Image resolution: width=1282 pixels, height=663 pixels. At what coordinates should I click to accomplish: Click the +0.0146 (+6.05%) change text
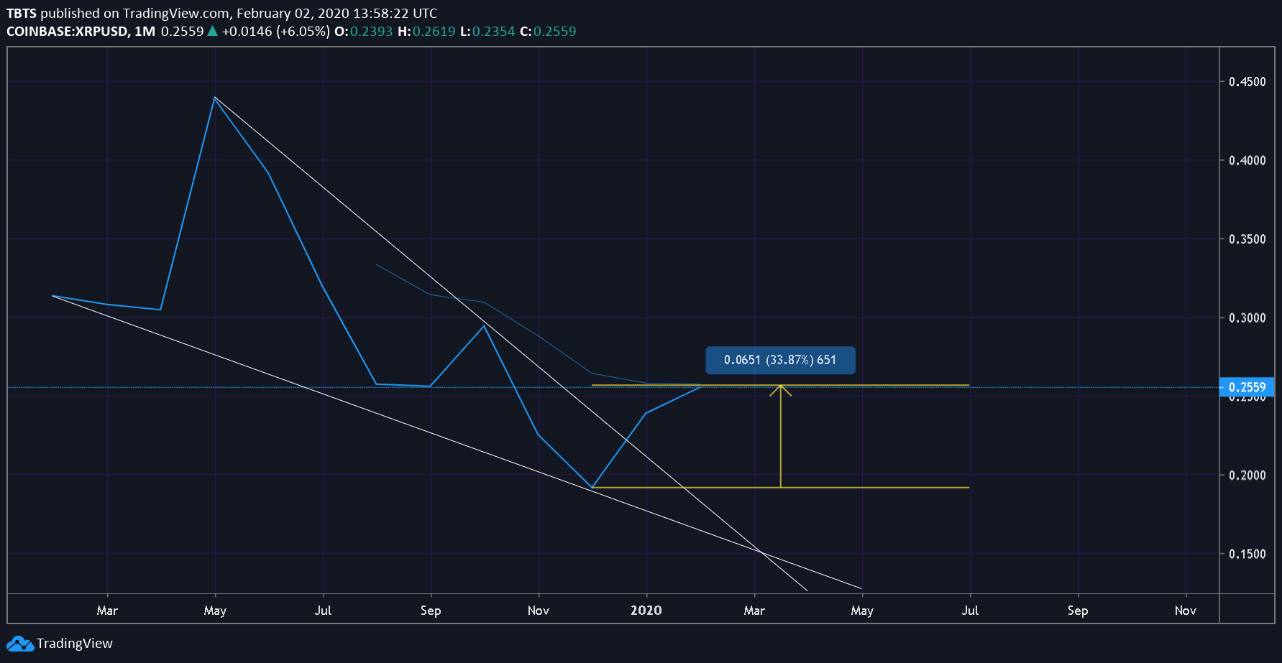276,31
